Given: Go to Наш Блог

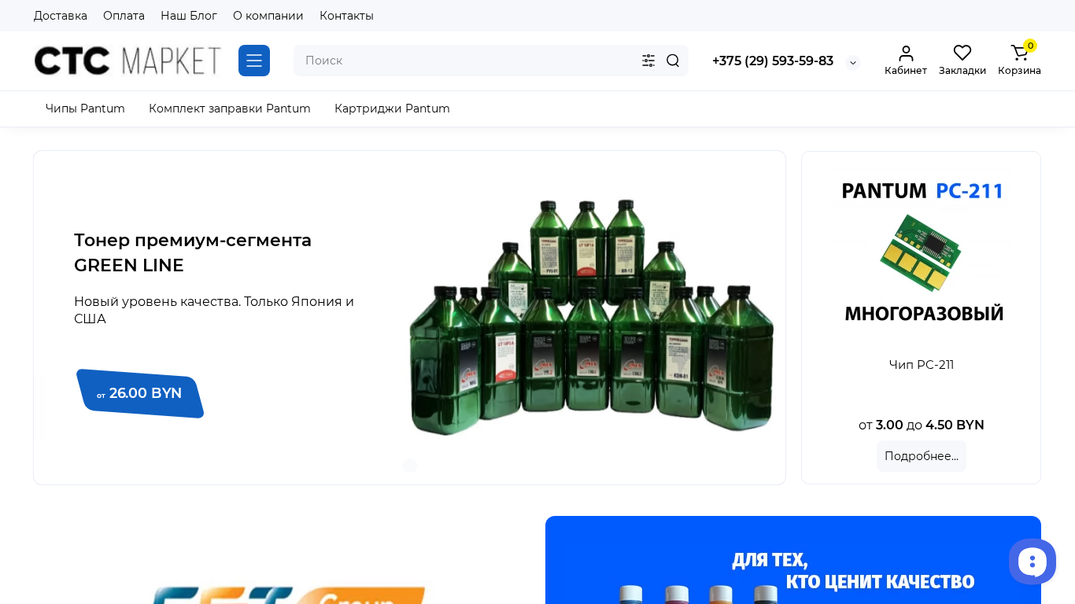Looking at the screenshot, I should (189, 16).
